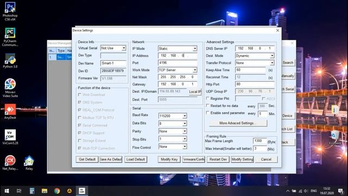This screenshot has width=348, height=196.
Task: Click Local IP button
Action: pyautogui.click(x=195, y=91)
